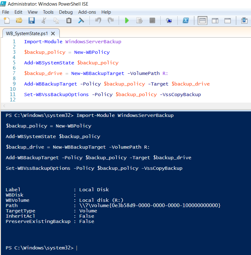Click the Run Selection icon
Viewport: 251px width, 255px height.
tap(139, 21)
